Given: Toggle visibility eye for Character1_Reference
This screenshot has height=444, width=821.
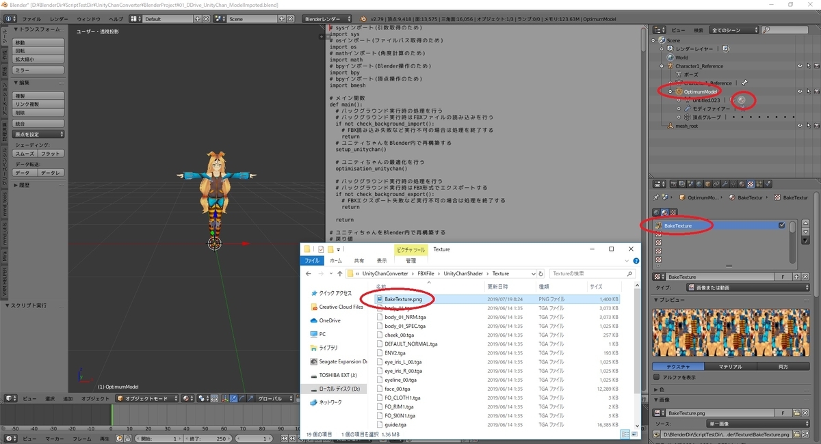Looking at the screenshot, I should pyautogui.click(x=800, y=66).
